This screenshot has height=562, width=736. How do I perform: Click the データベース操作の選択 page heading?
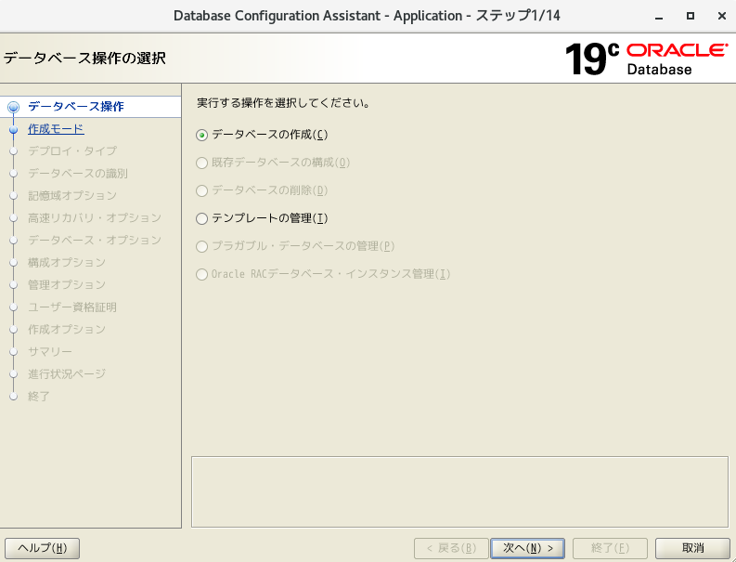(x=84, y=59)
